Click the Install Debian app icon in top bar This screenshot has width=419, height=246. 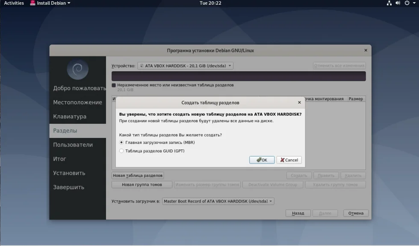pyautogui.click(x=32, y=3)
